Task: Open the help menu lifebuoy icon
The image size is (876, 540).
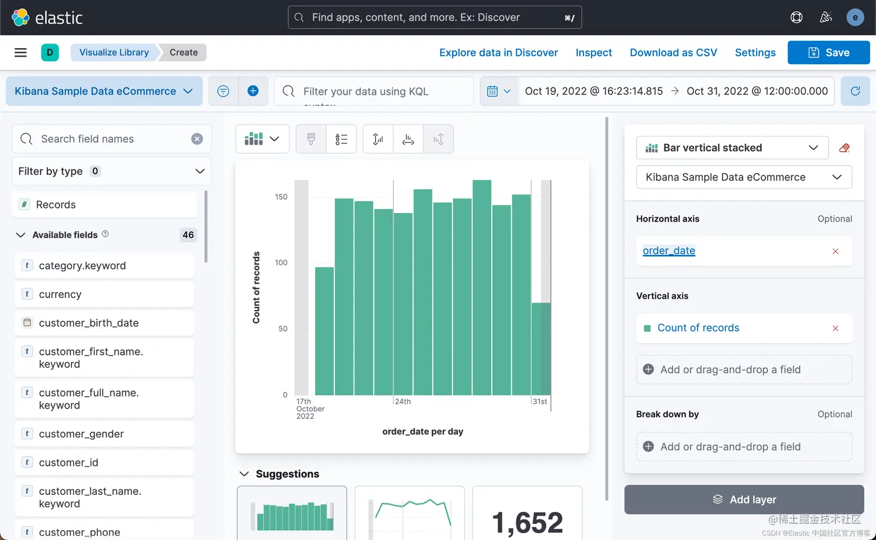Action: click(797, 17)
